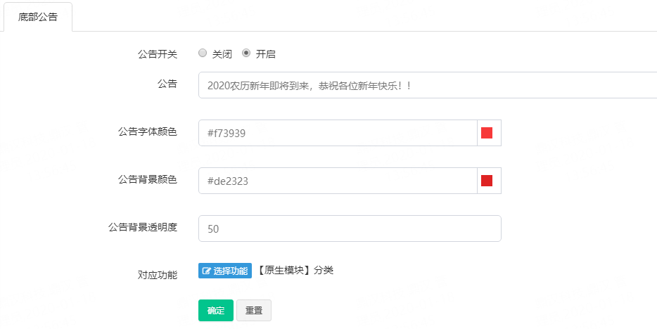Screen dimensions: 657x329
Task: Click the 公告 text input field
Action: pos(428,85)
